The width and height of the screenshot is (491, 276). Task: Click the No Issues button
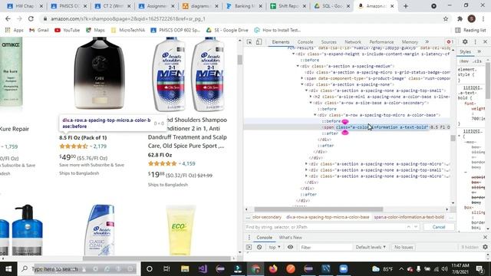click(404, 247)
